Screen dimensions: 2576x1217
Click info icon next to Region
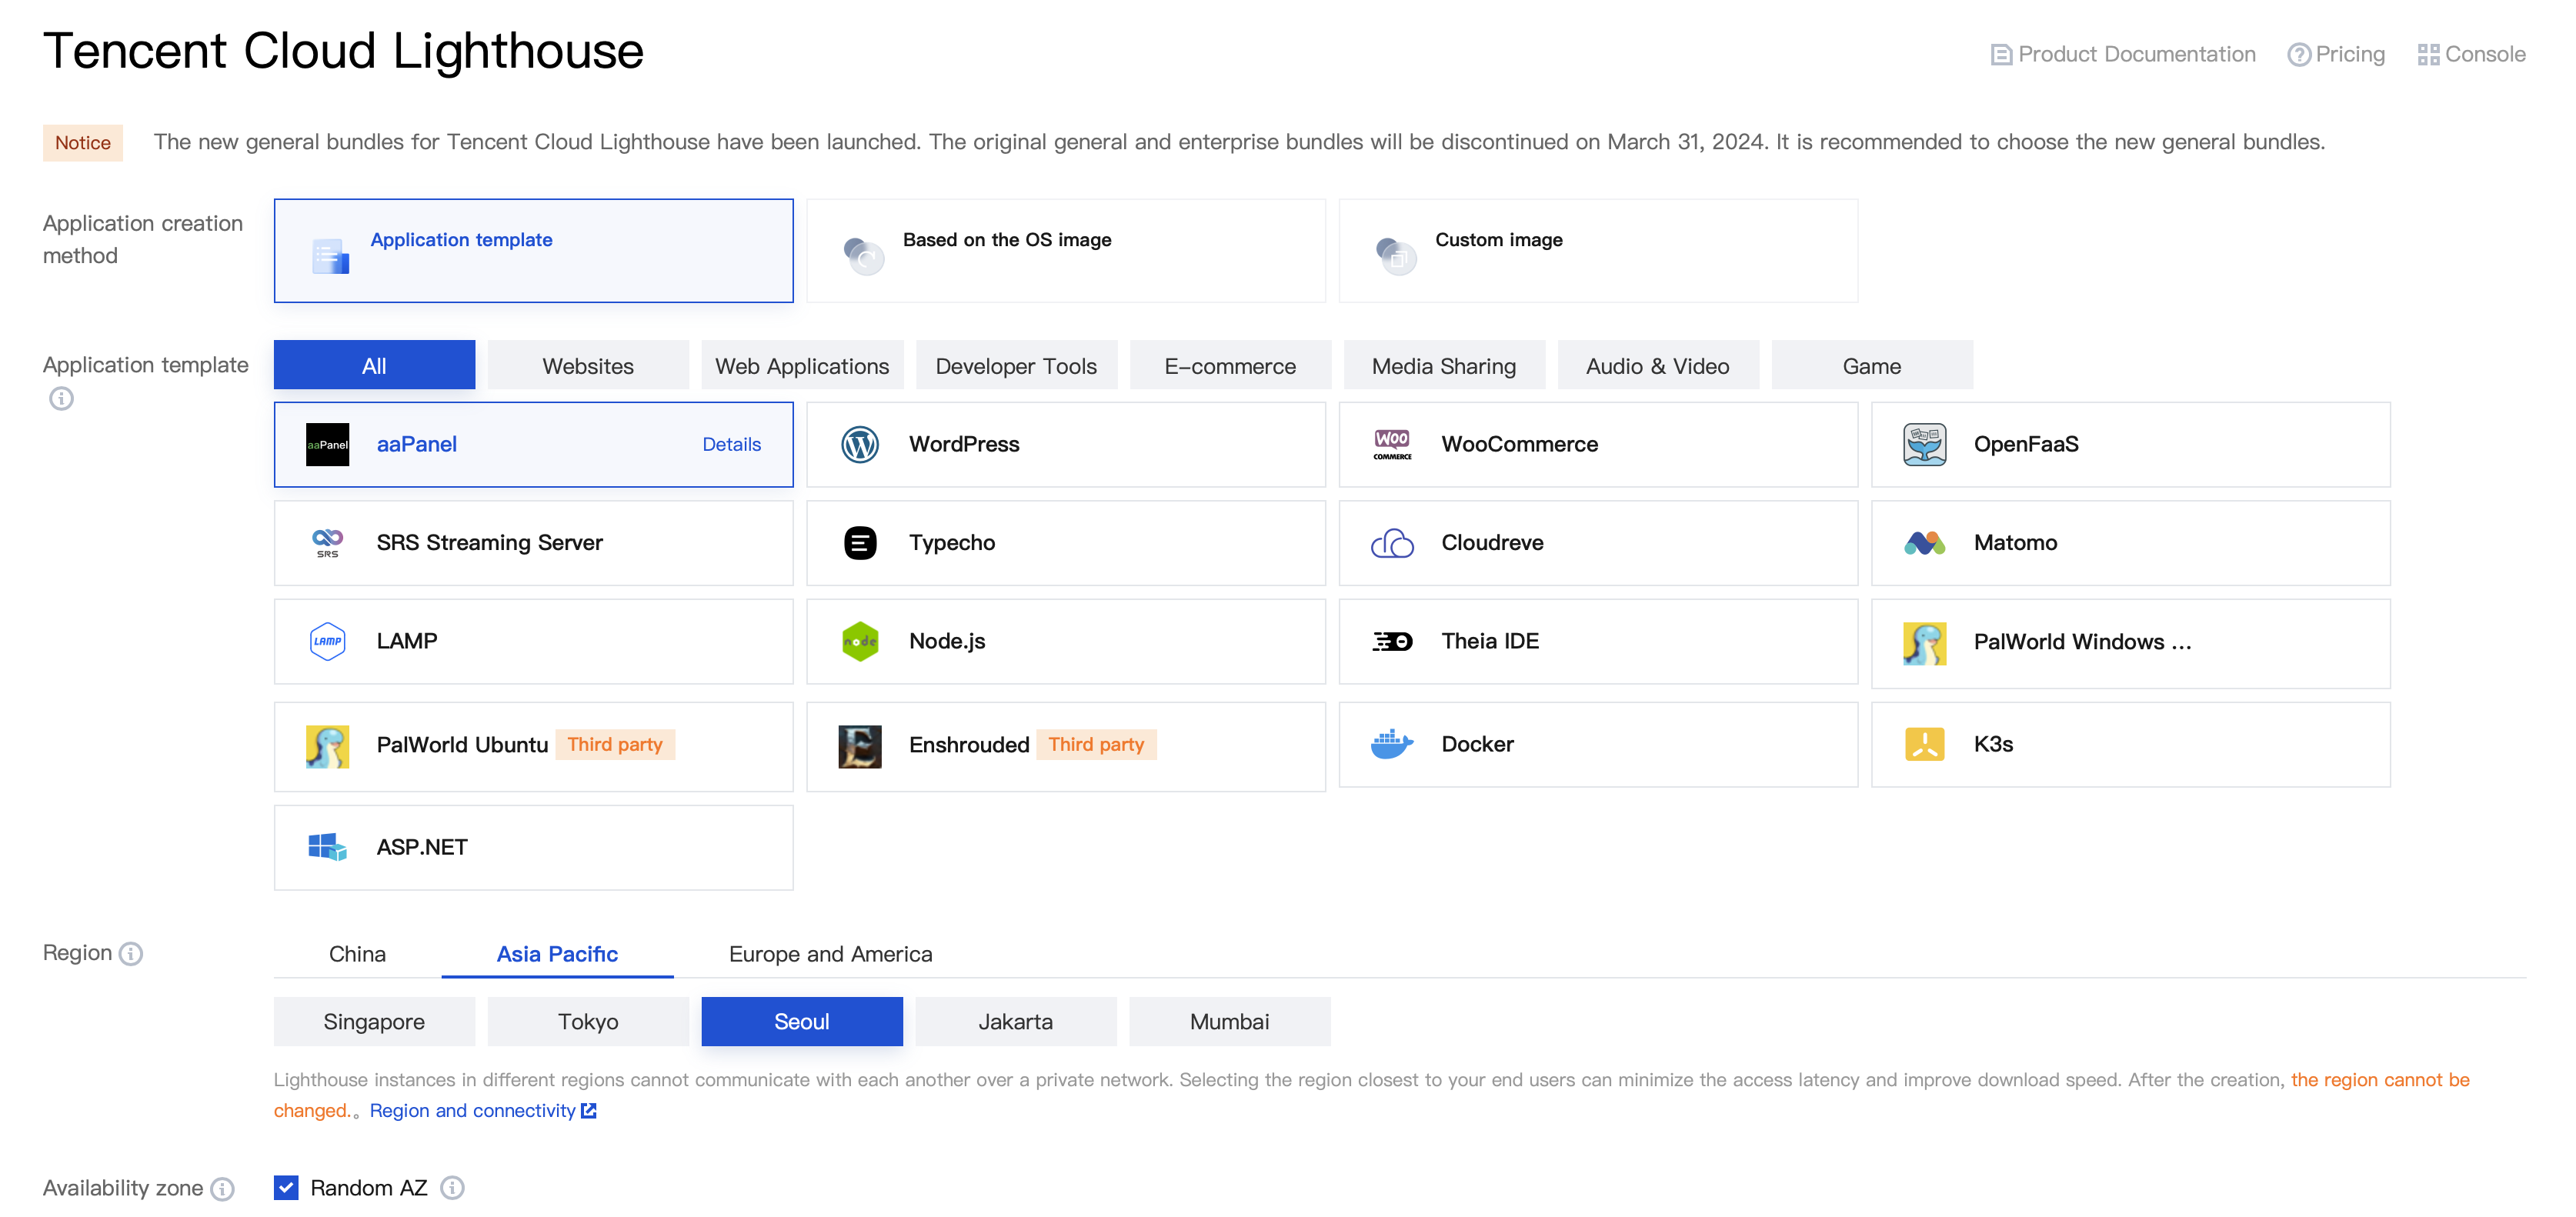[131, 953]
